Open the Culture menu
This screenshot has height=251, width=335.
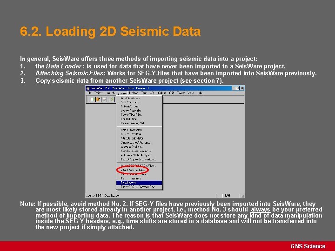[x=162, y=93]
